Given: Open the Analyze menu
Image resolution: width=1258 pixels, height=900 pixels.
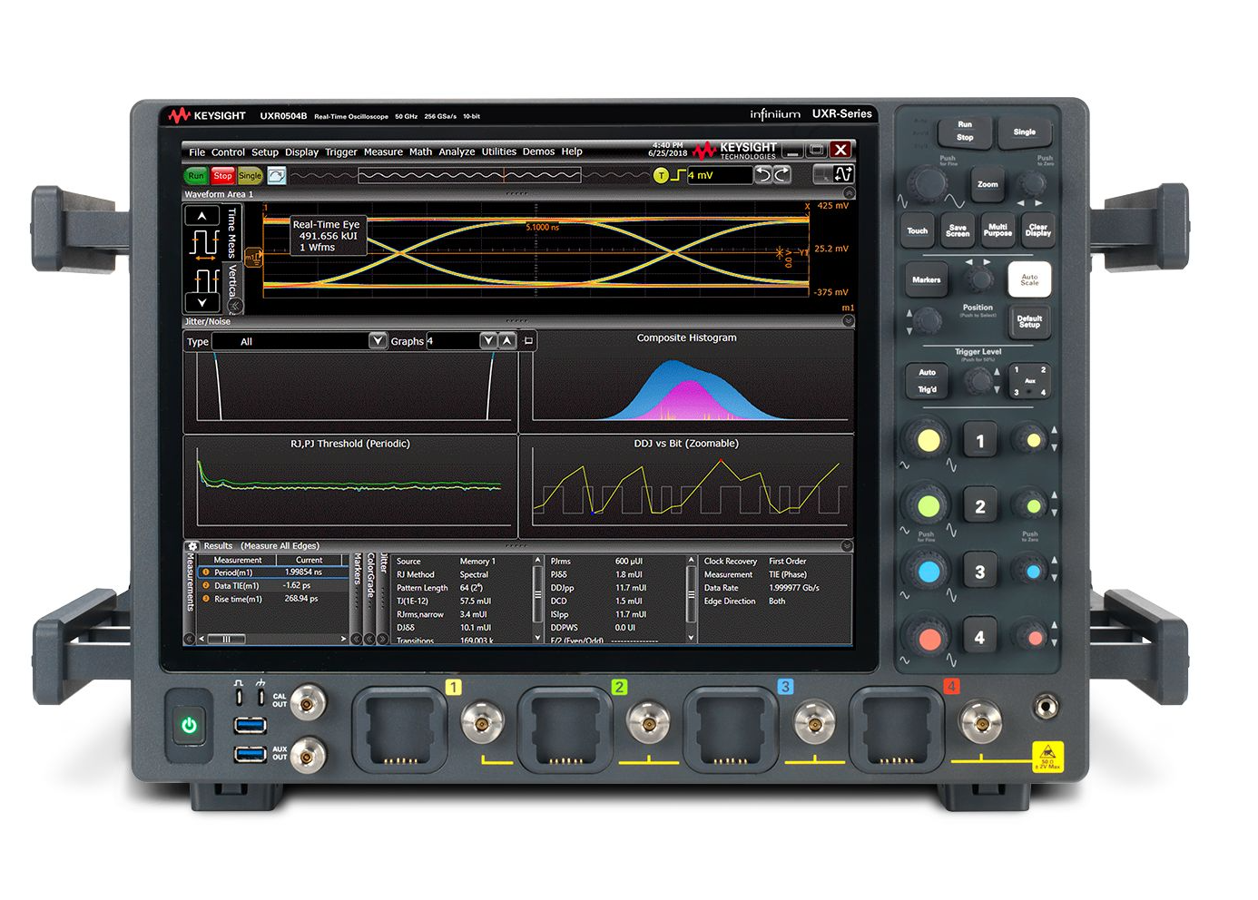Looking at the screenshot, I should 457,152.
